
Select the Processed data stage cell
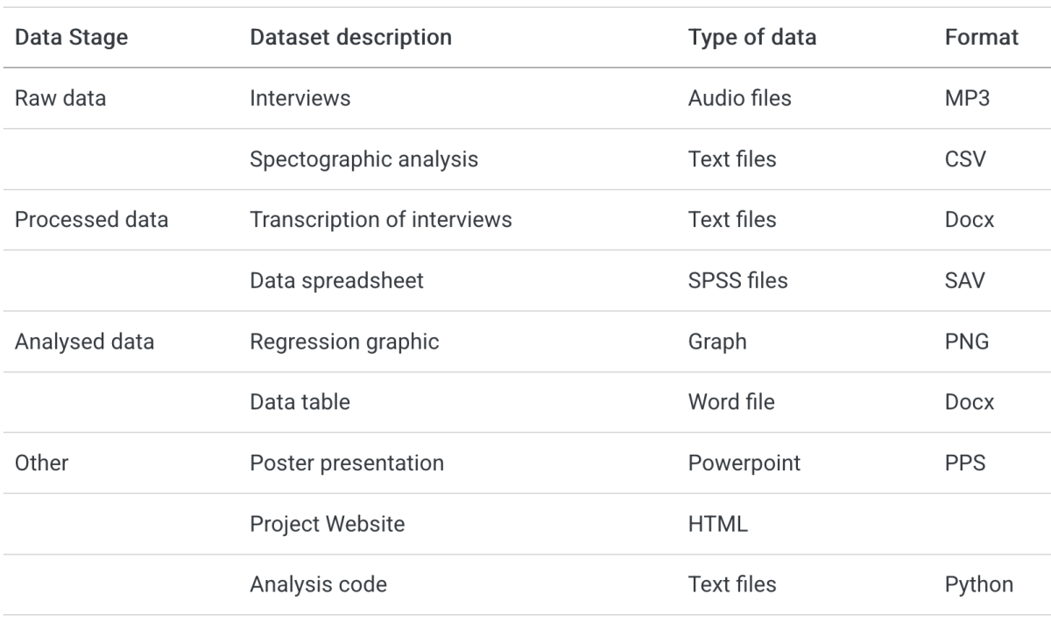pyautogui.click(x=92, y=220)
